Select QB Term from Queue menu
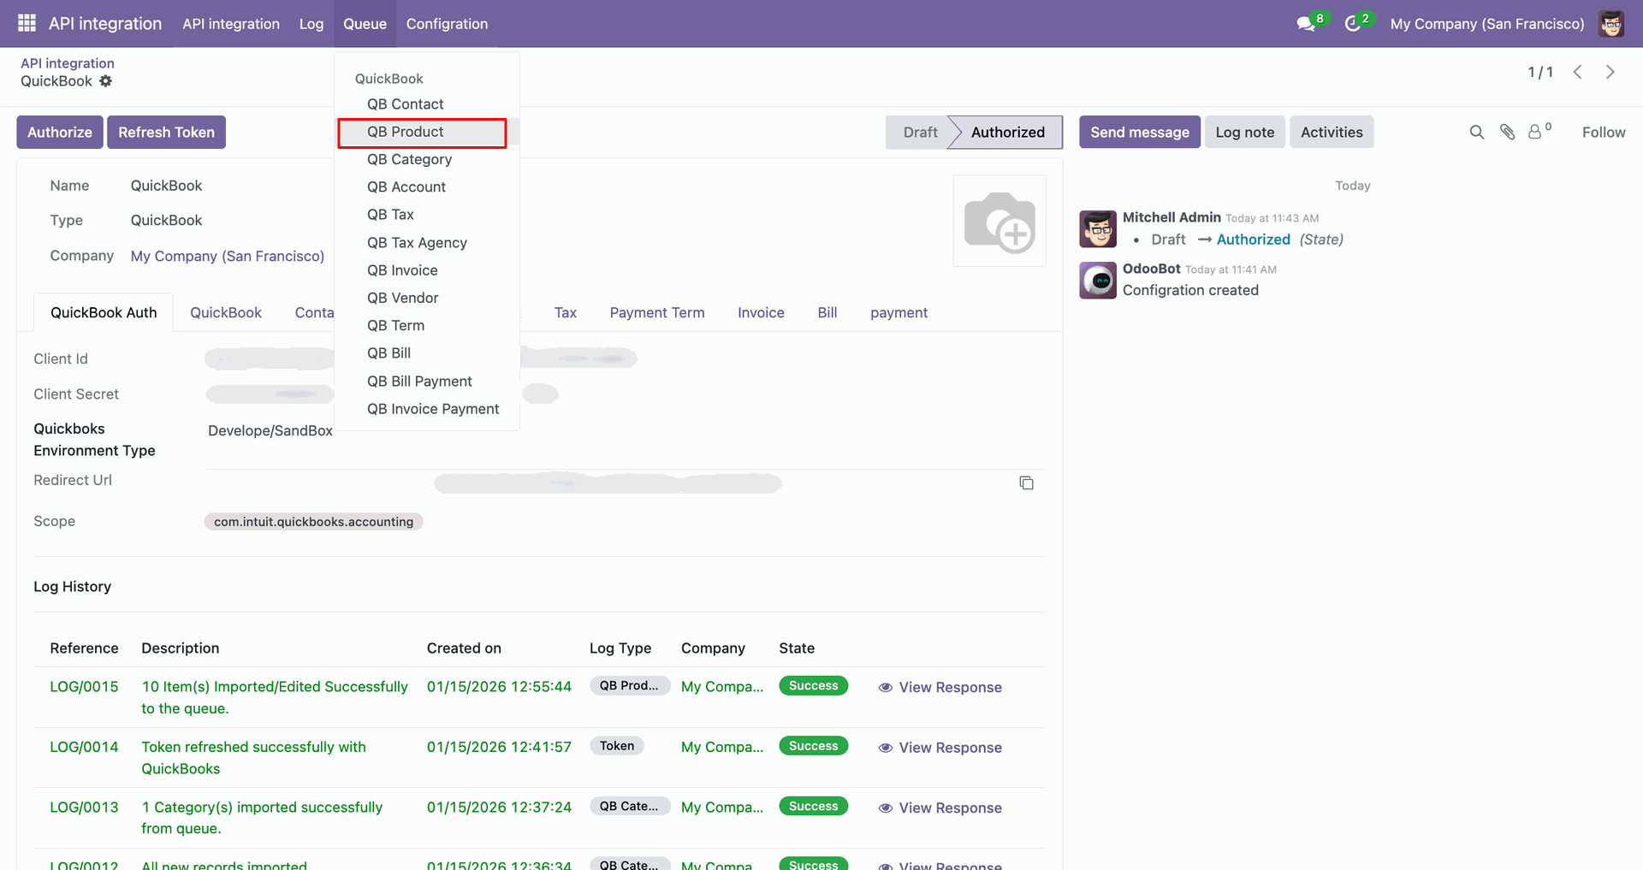1643x870 pixels. [x=427, y=326]
